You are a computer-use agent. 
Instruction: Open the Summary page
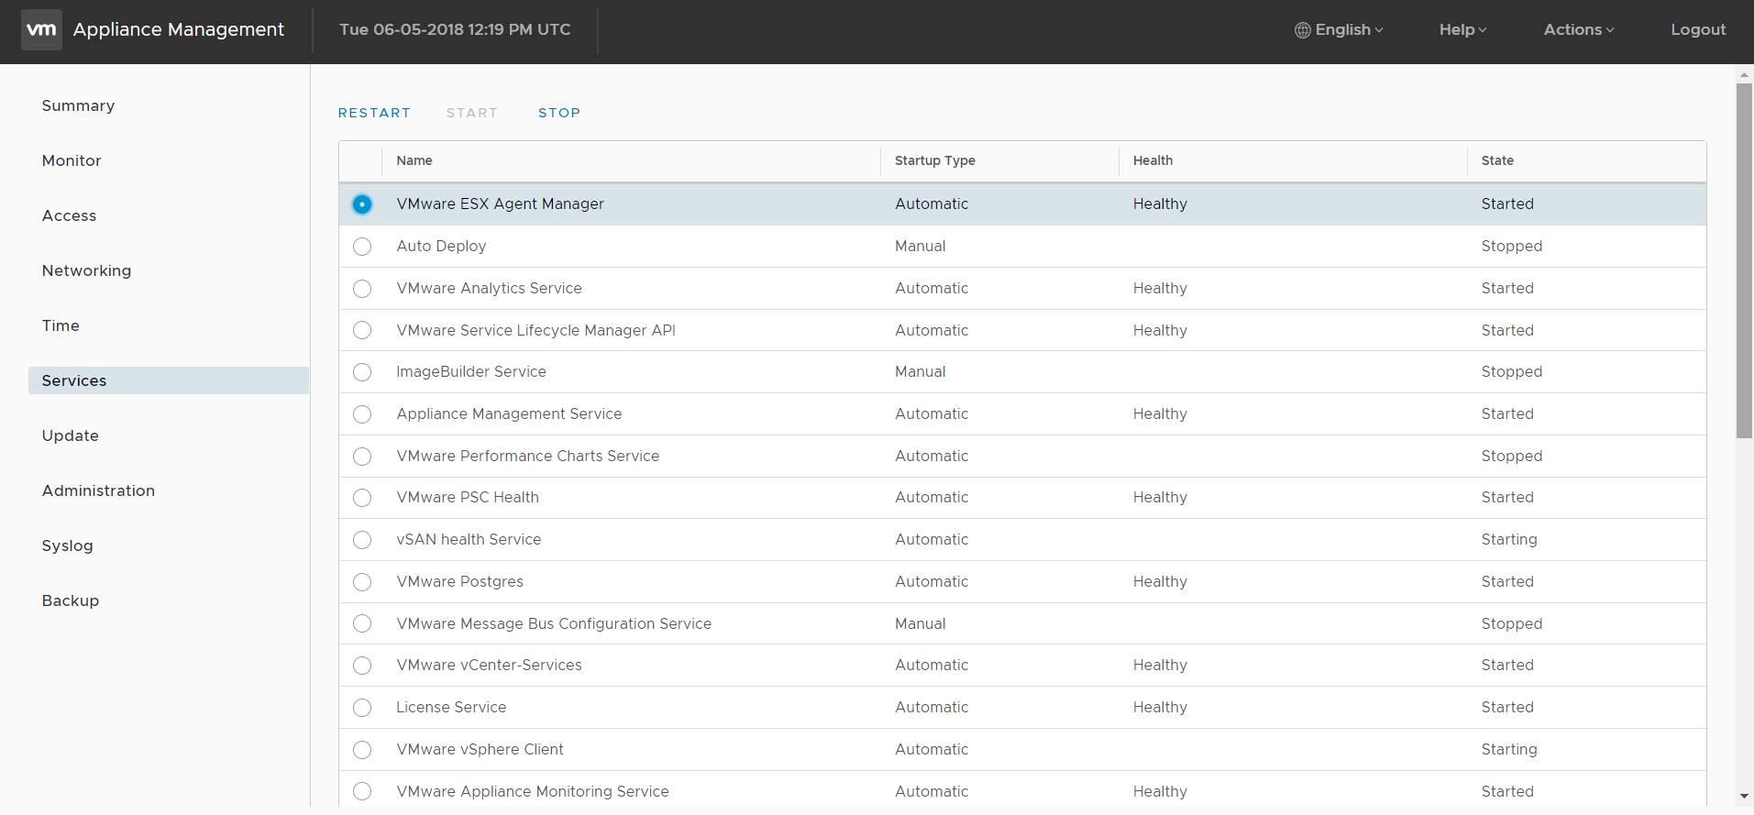pos(78,105)
